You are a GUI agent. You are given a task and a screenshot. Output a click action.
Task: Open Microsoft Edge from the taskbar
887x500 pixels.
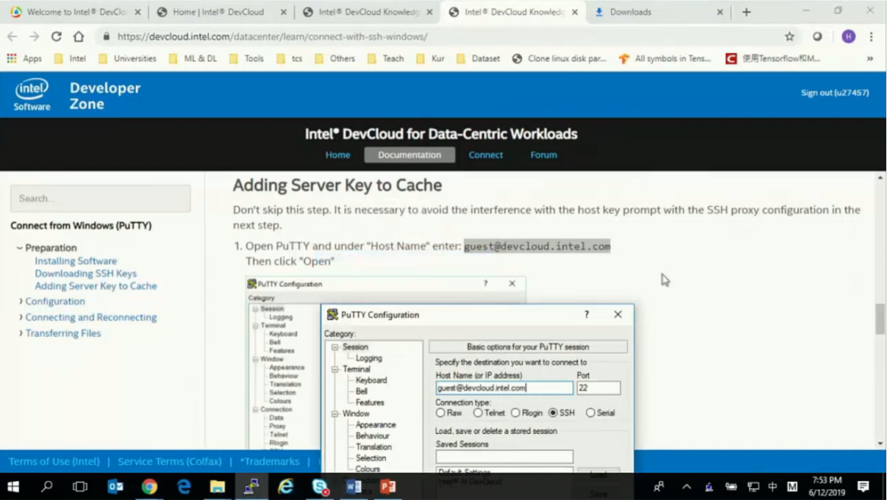184,486
